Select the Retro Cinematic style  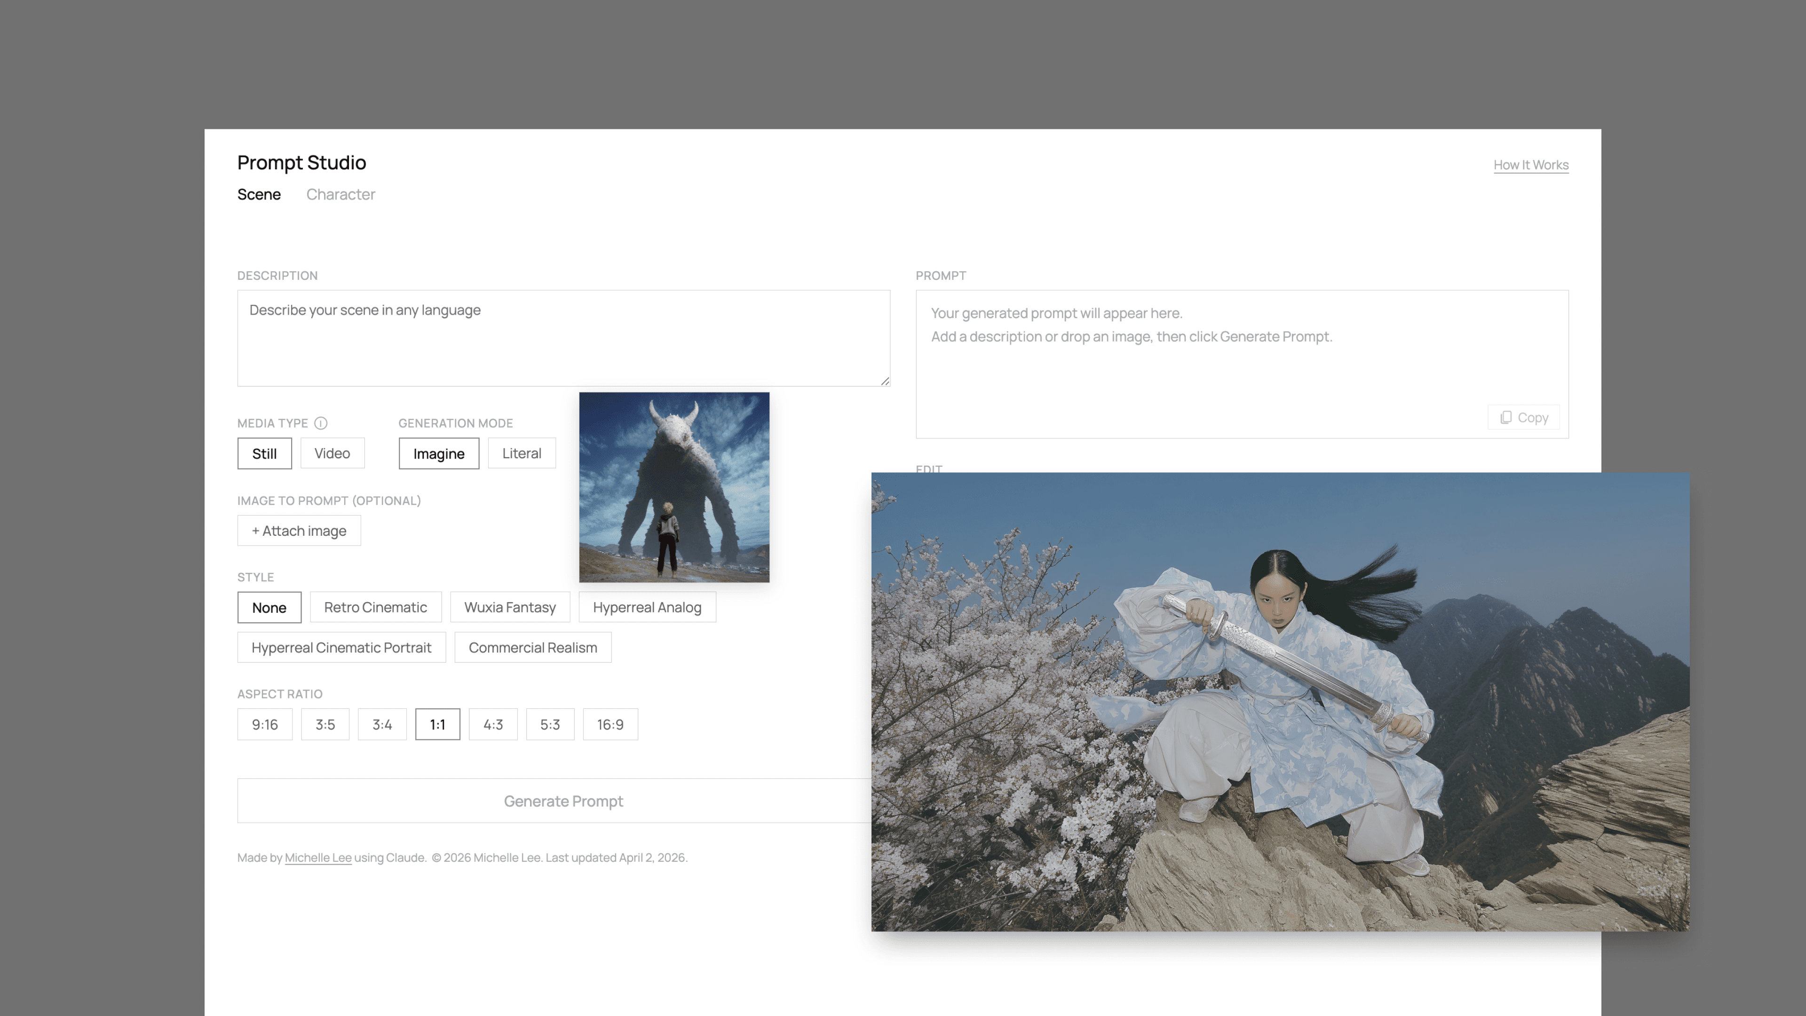coord(375,607)
